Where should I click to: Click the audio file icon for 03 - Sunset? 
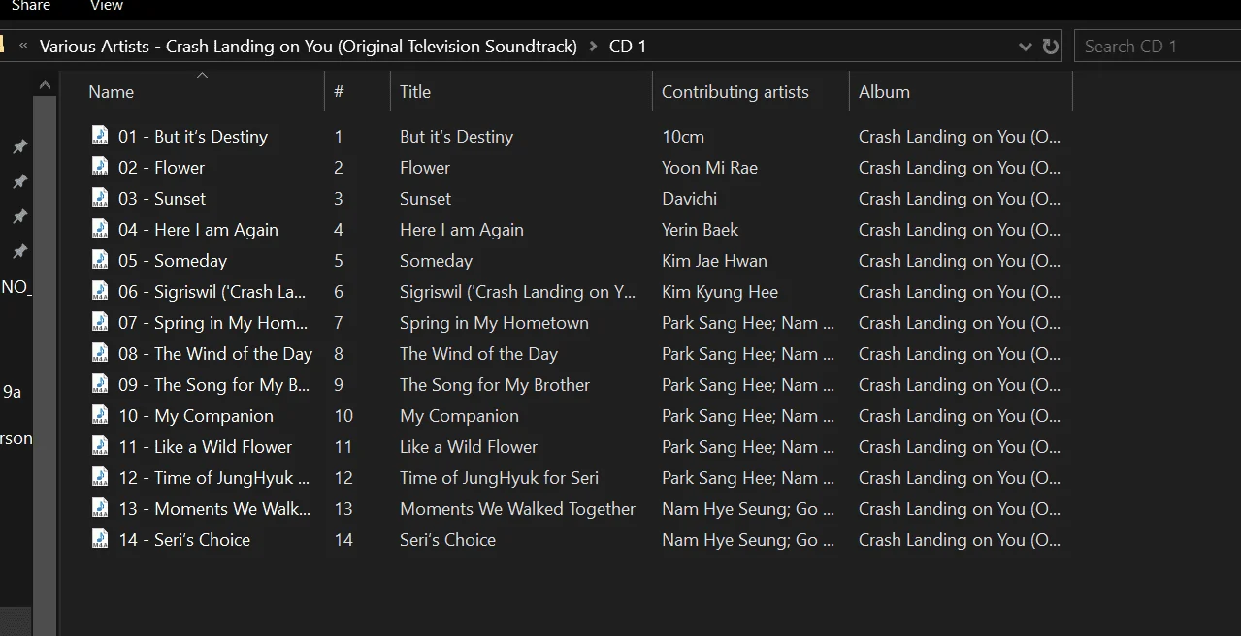[x=100, y=198]
